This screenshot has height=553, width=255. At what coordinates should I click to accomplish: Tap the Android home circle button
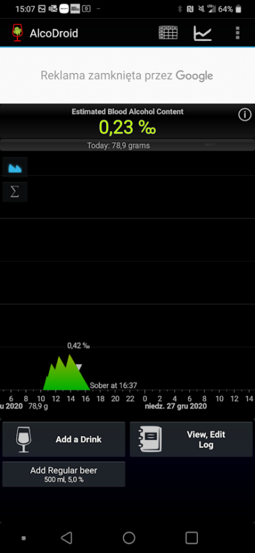click(129, 538)
